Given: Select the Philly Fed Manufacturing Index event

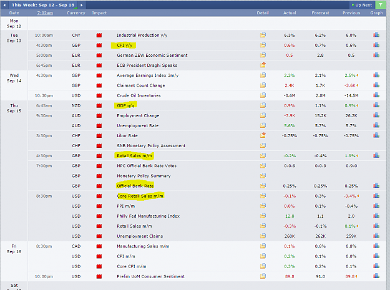Looking at the screenshot, I should [149, 216].
